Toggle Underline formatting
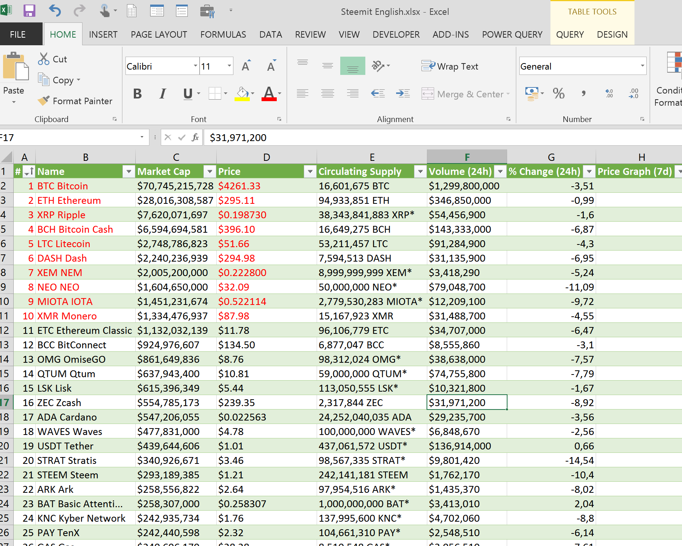The height and width of the screenshot is (546, 682). coord(188,94)
